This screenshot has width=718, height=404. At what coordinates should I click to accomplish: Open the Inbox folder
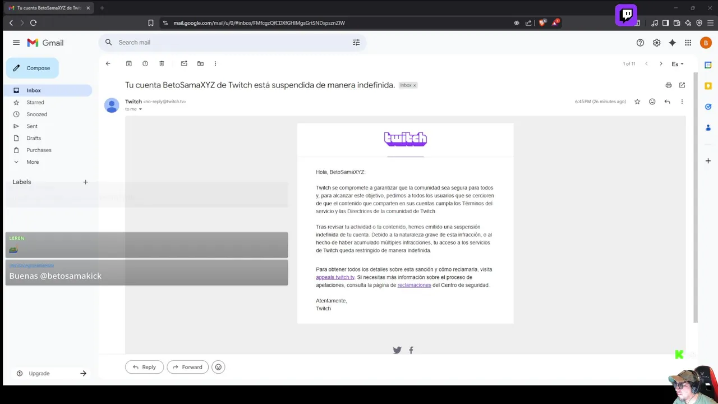coord(48,90)
